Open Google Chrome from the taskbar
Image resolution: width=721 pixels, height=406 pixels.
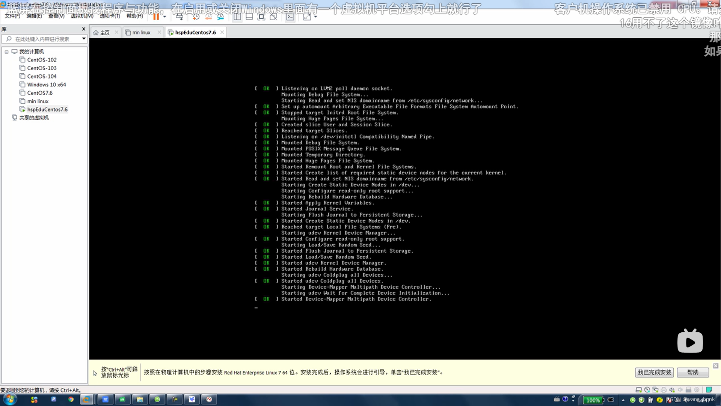click(71, 399)
